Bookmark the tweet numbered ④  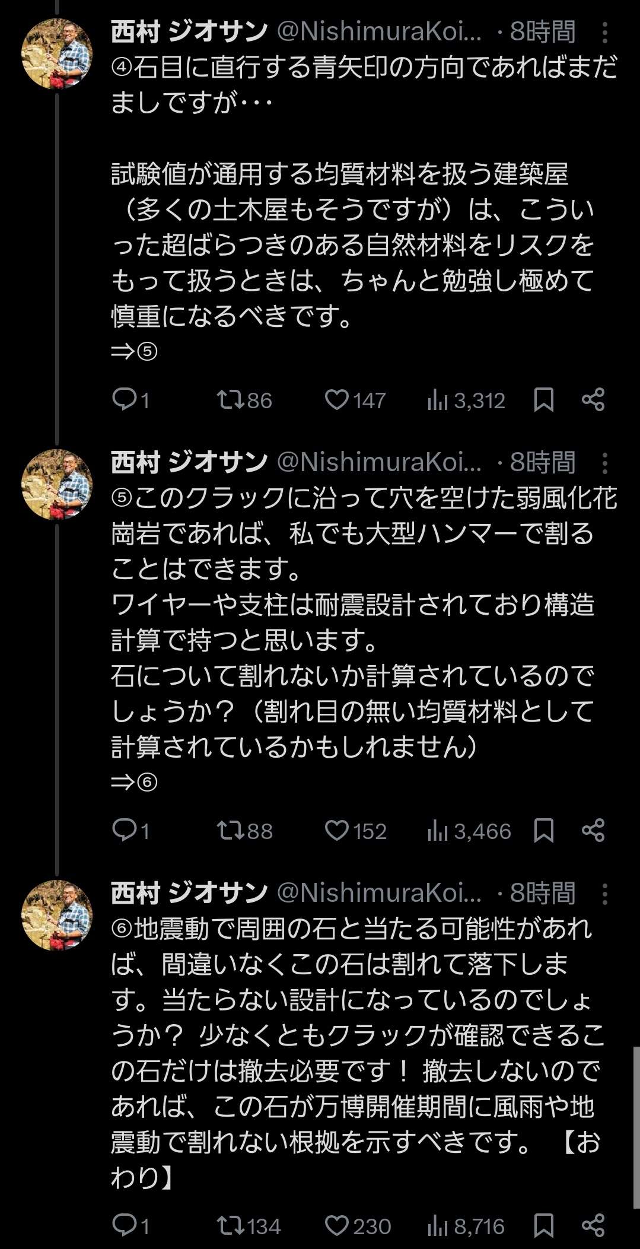click(x=543, y=401)
